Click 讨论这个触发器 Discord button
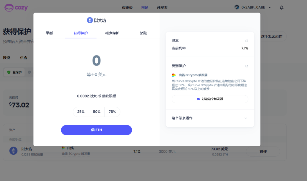307x181 pixels. [x=210, y=99]
